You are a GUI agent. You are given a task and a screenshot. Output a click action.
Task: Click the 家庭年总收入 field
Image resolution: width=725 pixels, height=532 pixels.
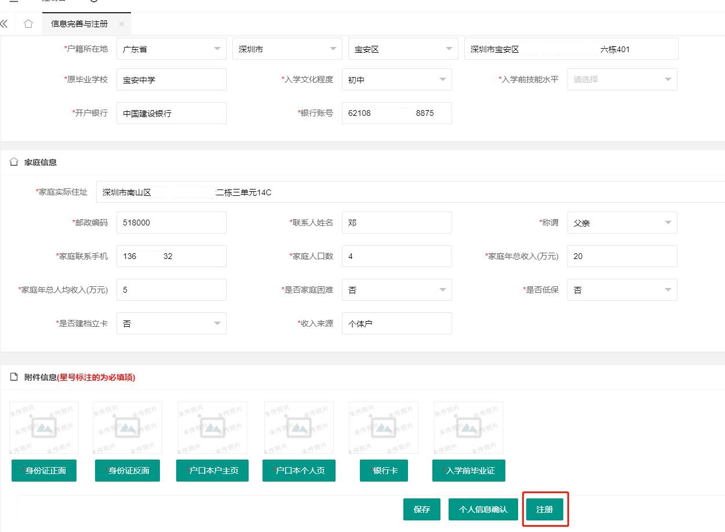[x=622, y=256]
